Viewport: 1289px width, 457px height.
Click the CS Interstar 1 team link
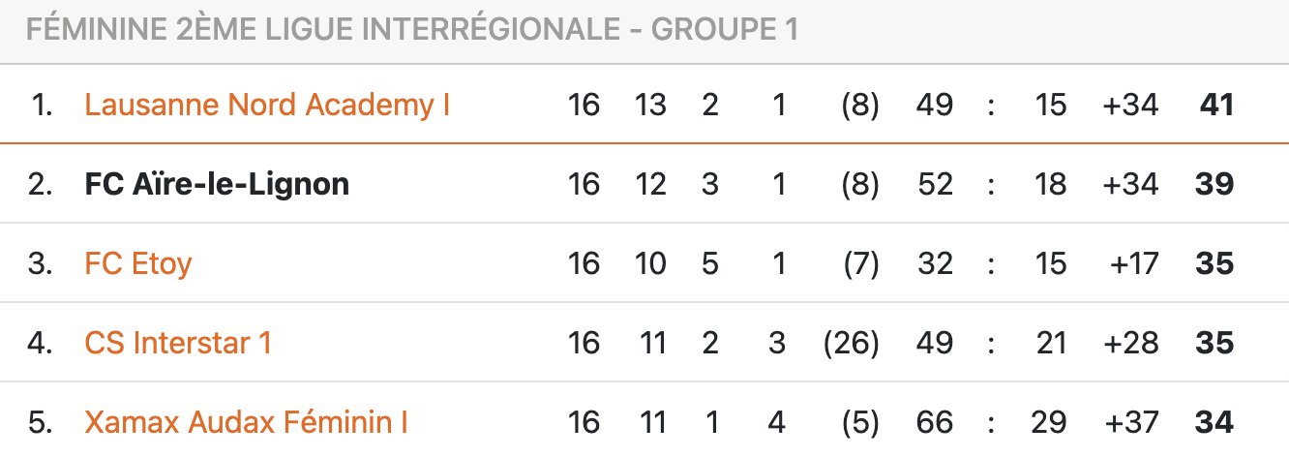(x=178, y=343)
